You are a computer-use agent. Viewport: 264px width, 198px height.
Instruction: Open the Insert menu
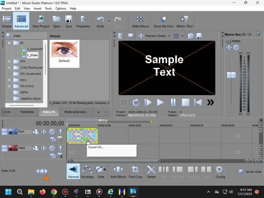[x=37, y=9]
